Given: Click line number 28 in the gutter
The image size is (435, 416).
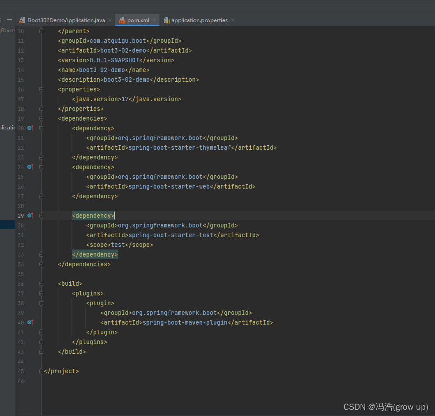Looking at the screenshot, I should [x=21, y=206].
